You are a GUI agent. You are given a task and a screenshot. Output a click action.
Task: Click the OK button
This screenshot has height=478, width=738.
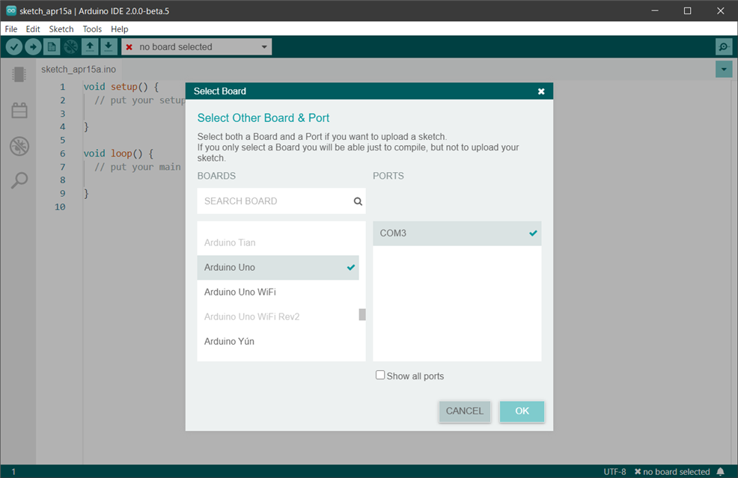522,411
